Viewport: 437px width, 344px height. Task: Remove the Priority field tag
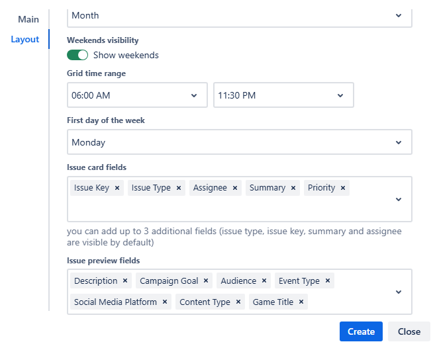pos(343,188)
